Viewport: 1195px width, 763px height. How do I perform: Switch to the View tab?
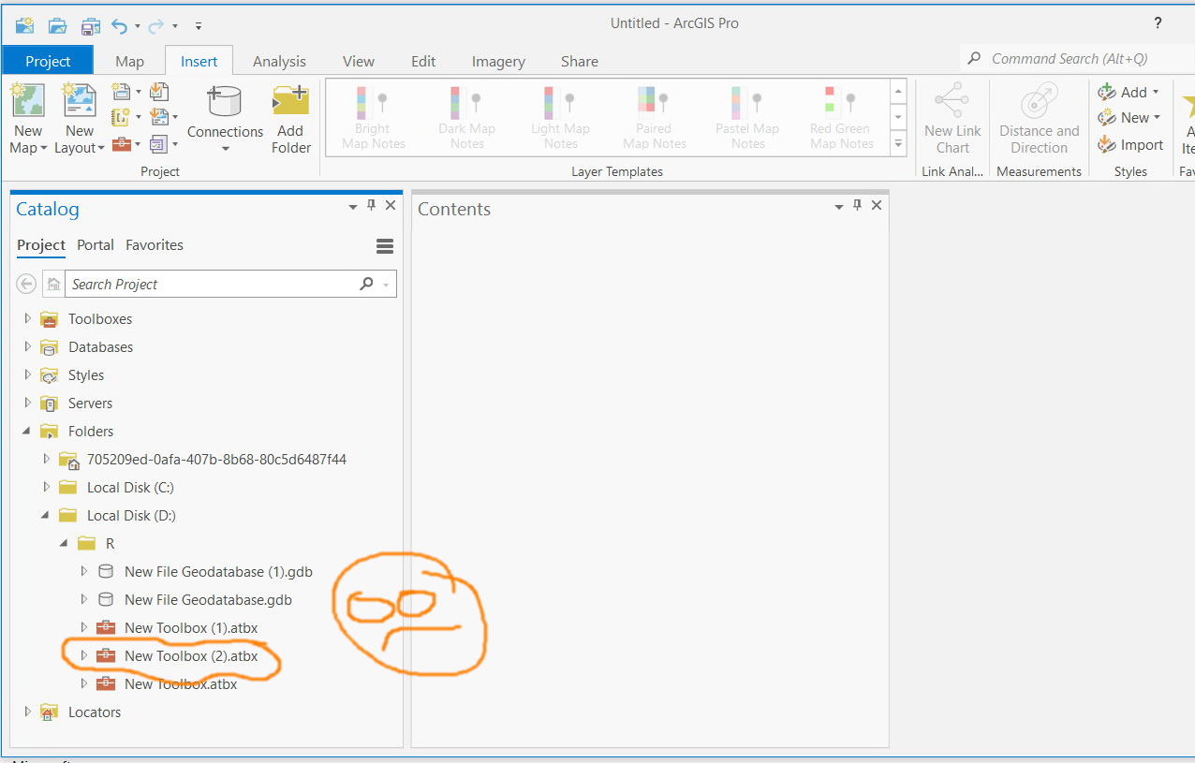click(x=359, y=61)
